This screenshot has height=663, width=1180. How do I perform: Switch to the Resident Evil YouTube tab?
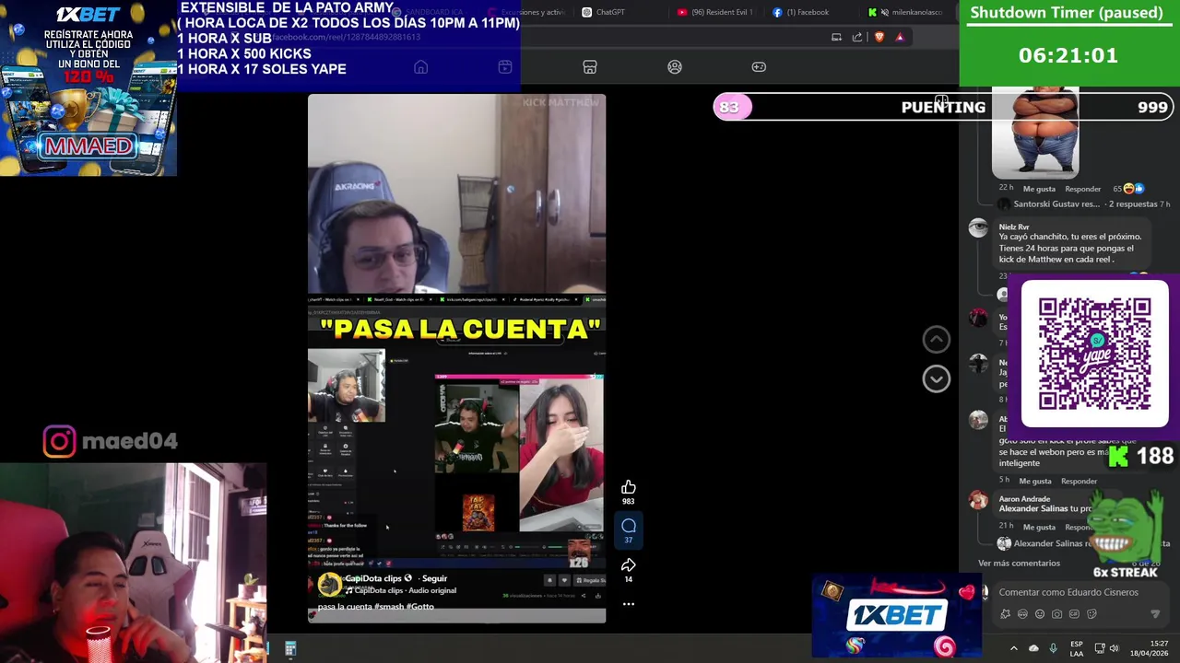[715, 12]
